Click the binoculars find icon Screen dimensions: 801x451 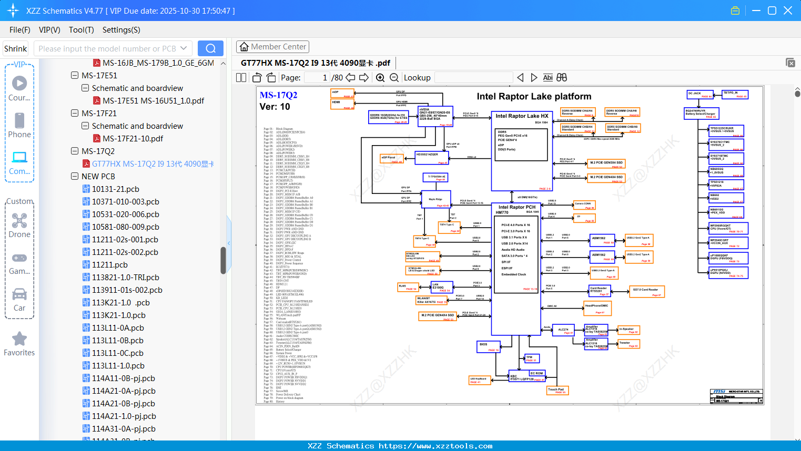tap(562, 78)
